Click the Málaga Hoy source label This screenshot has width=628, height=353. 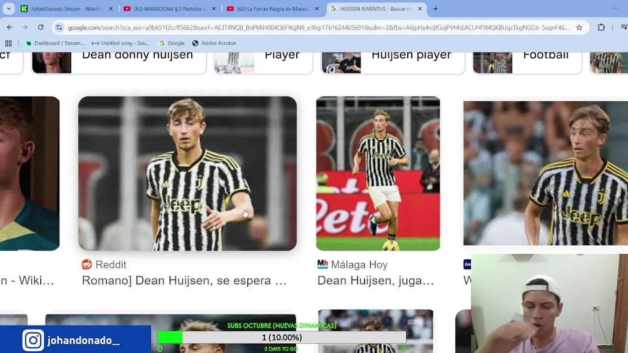(359, 265)
